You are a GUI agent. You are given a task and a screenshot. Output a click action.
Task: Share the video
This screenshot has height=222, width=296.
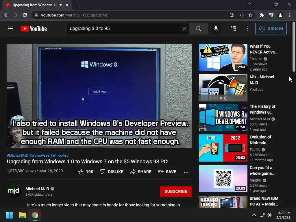click(141, 172)
